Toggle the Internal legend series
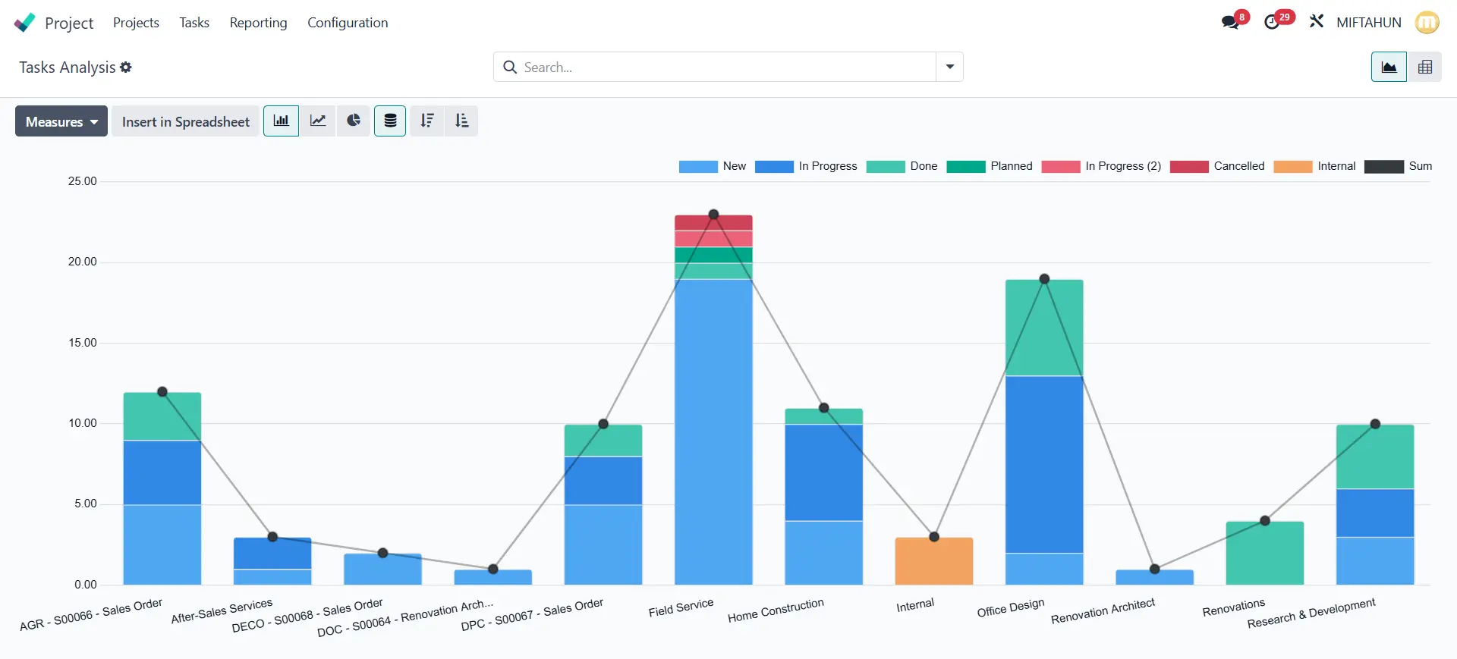1457x659 pixels. tap(1315, 166)
